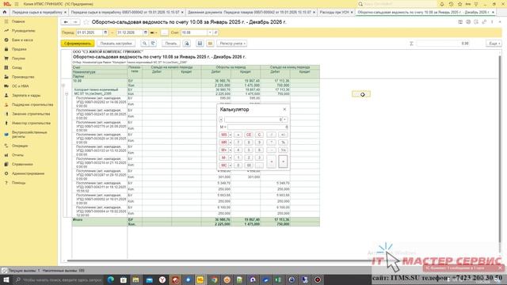507x285 pixels.
Task: Open calendar for period start date
Action: pyautogui.click(x=105, y=32)
